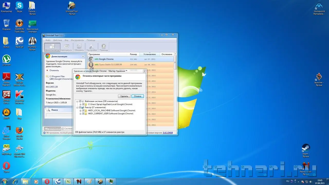Screen dimensions: 329x185
Task: Open the uTorrent desktop icon
Action: click(x=6, y=61)
